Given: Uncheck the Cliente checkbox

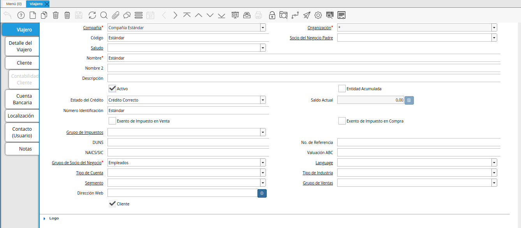Looking at the screenshot, I should tap(113, 204).
